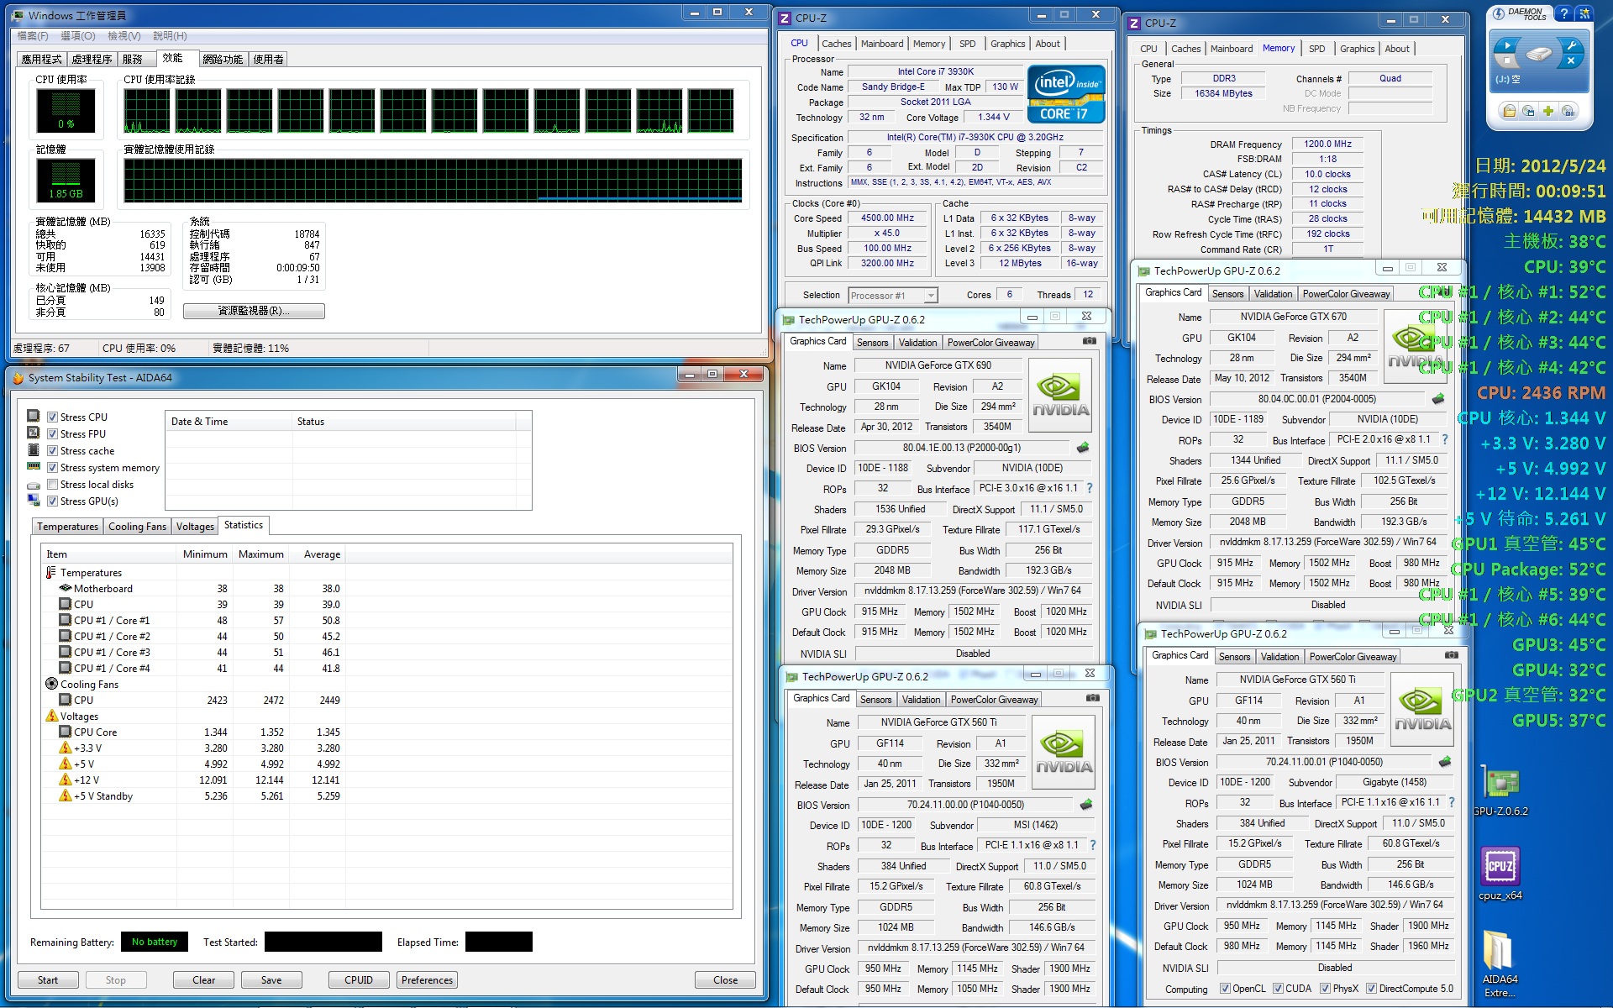The width and height of the screenshot is (1613, 1008).
Task: Switch to Caches tab in left CPU-Z window
Action: point(836,44)
